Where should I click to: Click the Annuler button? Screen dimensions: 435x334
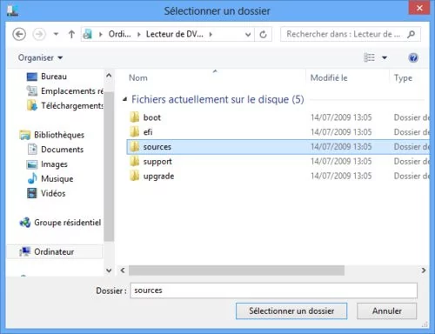point(387,311)
